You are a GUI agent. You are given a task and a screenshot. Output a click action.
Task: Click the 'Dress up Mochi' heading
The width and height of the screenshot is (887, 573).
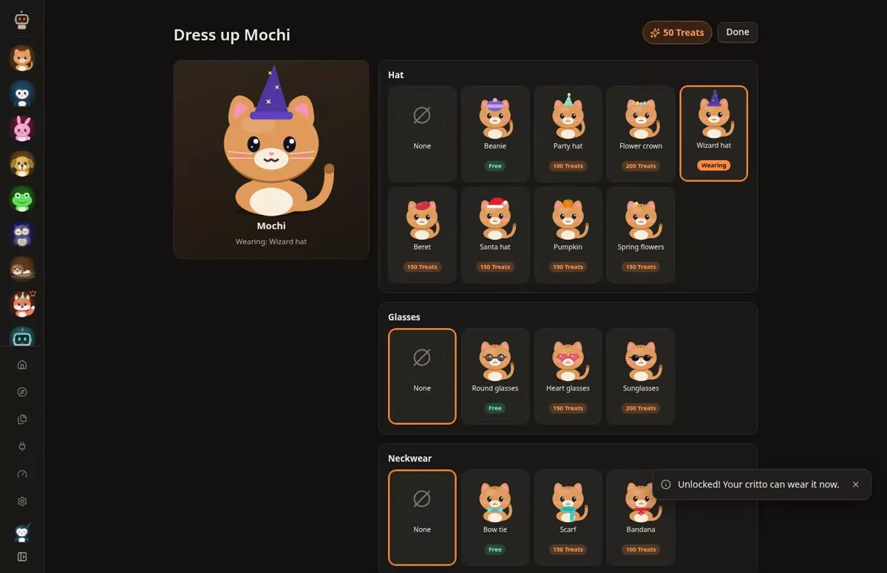click(232, 35)
